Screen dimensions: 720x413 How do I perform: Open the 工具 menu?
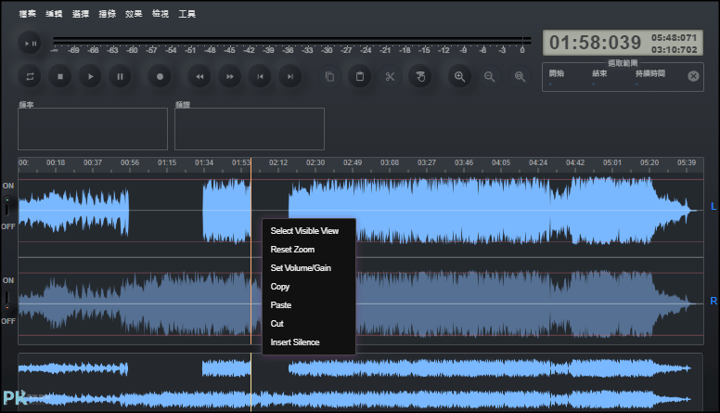pos(186,14)
